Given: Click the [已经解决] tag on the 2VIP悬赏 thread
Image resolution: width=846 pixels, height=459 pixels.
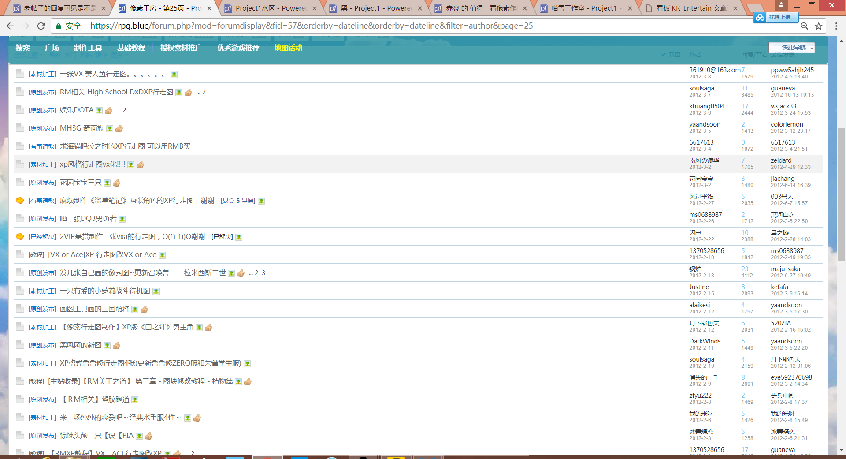Looking at the screenshot, I should (42, 237).
